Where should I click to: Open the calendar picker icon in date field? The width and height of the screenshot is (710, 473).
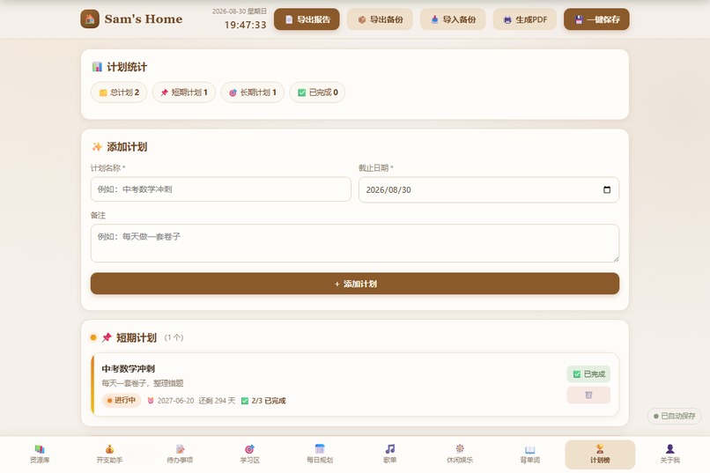(x=607, y=189)
